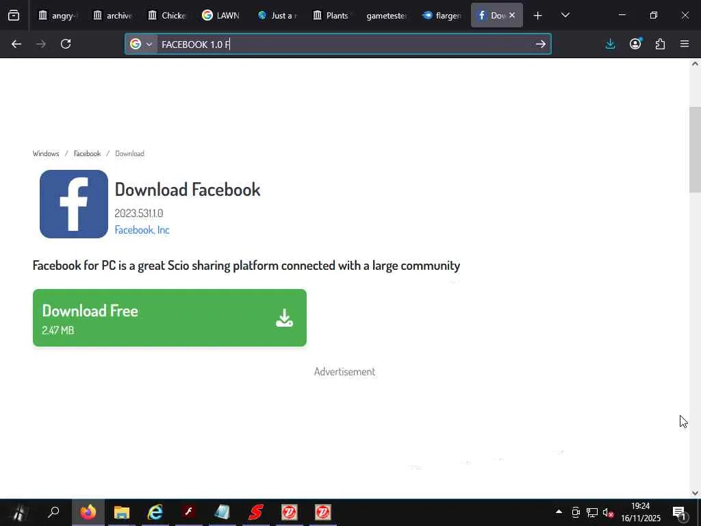The image size is (701, 526).
Task: Show hidden system tray icons
Action: (x=559, y=512)
